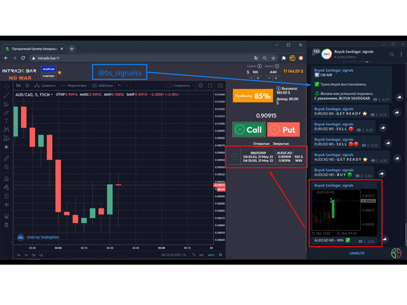The image size is (407, 305).
Task: Enter fullscreen chart mode
Action: tap(210, 85)
